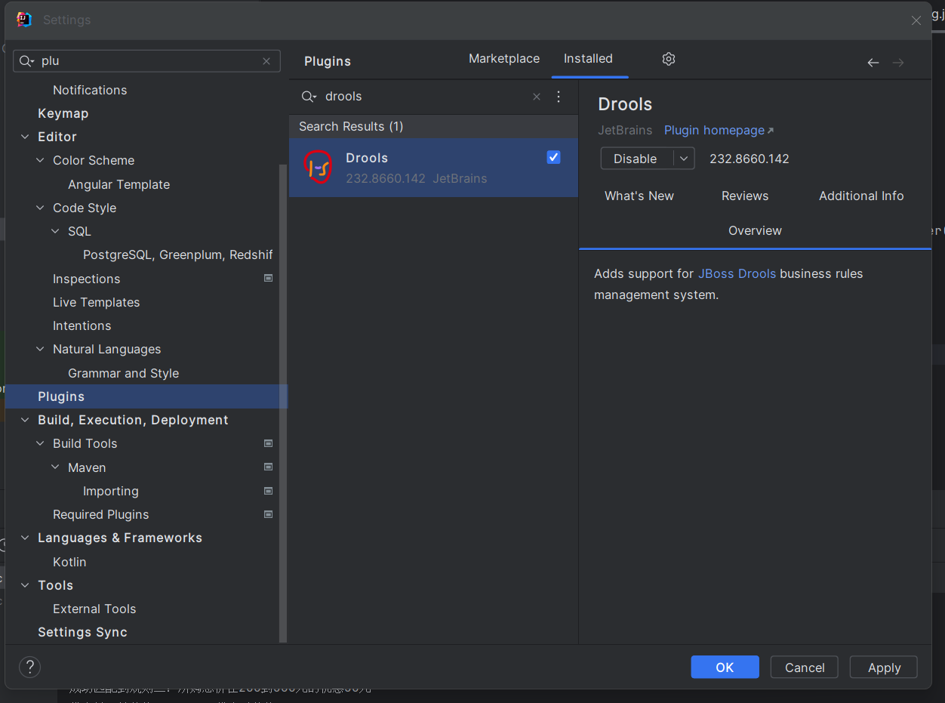Image resolution: width=945 pixels, height=703 pixels.
Task: Confirm settings with the OK button
Action: tap(725, 668)
